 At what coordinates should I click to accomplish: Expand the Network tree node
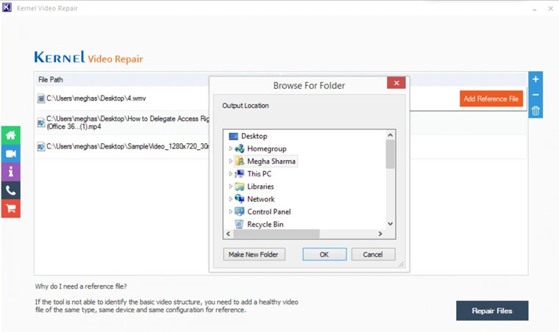pos(231,199)
